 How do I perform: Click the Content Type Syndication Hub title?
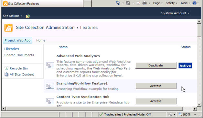tap(83, 97)
